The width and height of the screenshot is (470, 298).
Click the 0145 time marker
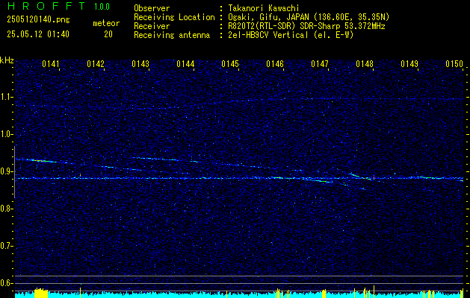[x=230, y=64]
